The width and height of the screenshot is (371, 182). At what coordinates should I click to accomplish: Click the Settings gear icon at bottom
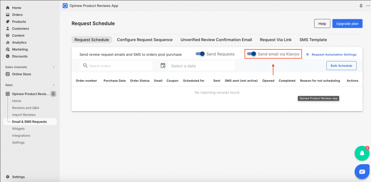point(8,177)
